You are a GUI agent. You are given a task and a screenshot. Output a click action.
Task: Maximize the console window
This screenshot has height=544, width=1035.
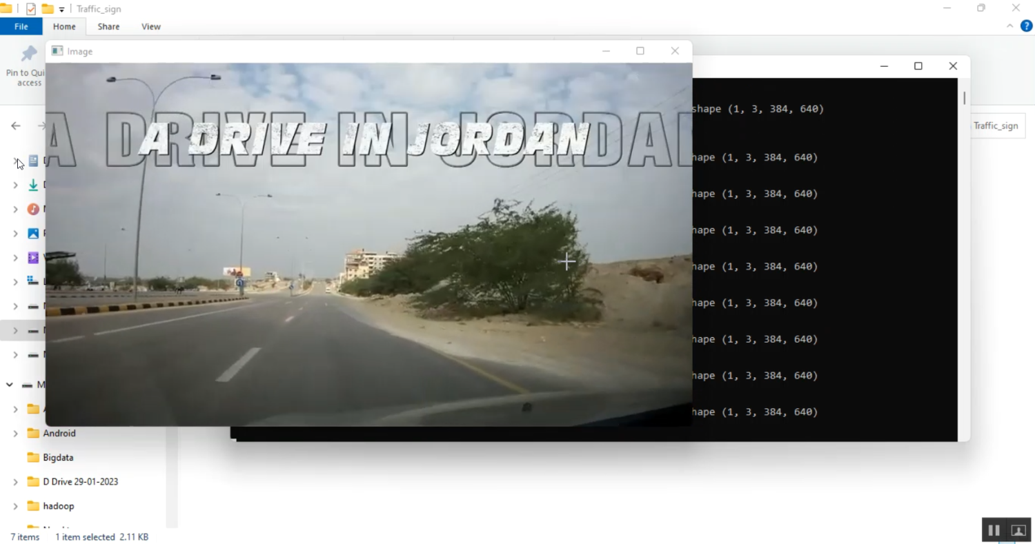pos(918,66)
